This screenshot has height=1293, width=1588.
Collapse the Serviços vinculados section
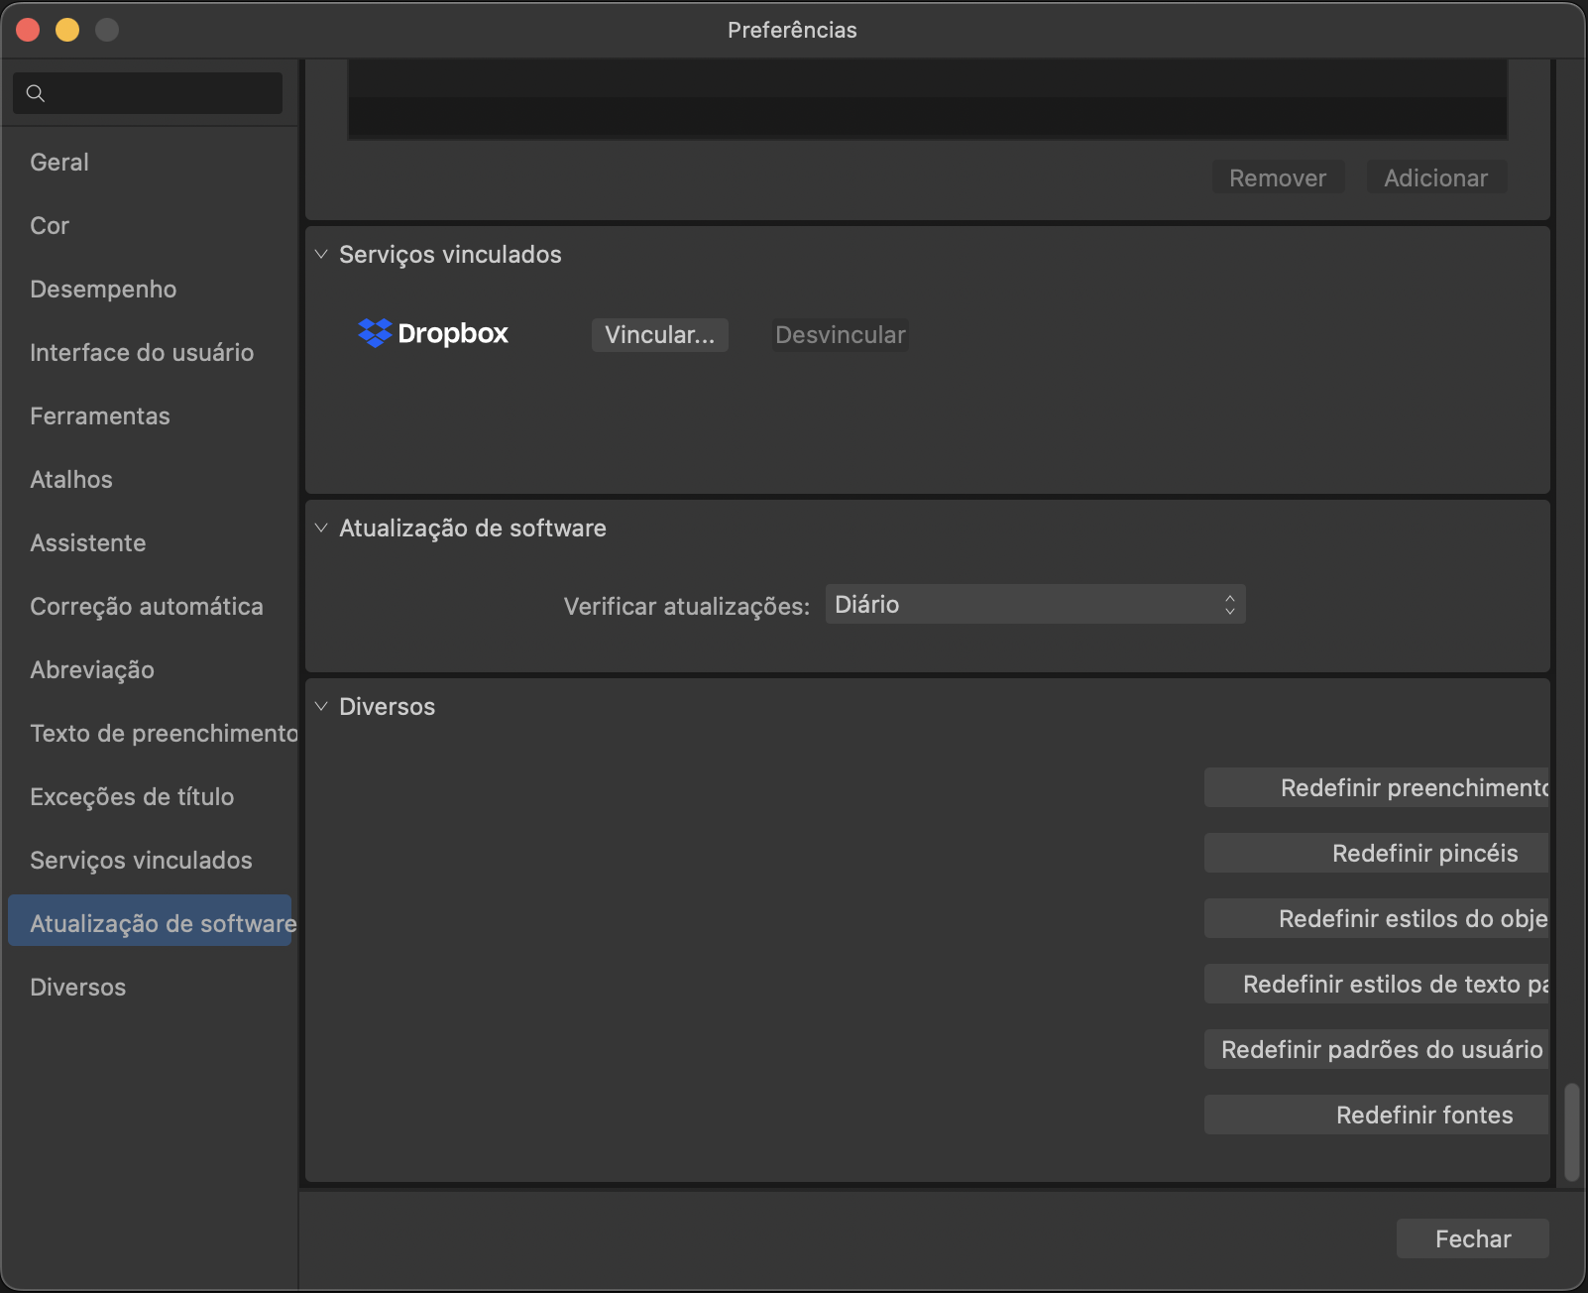coord(321,254)
